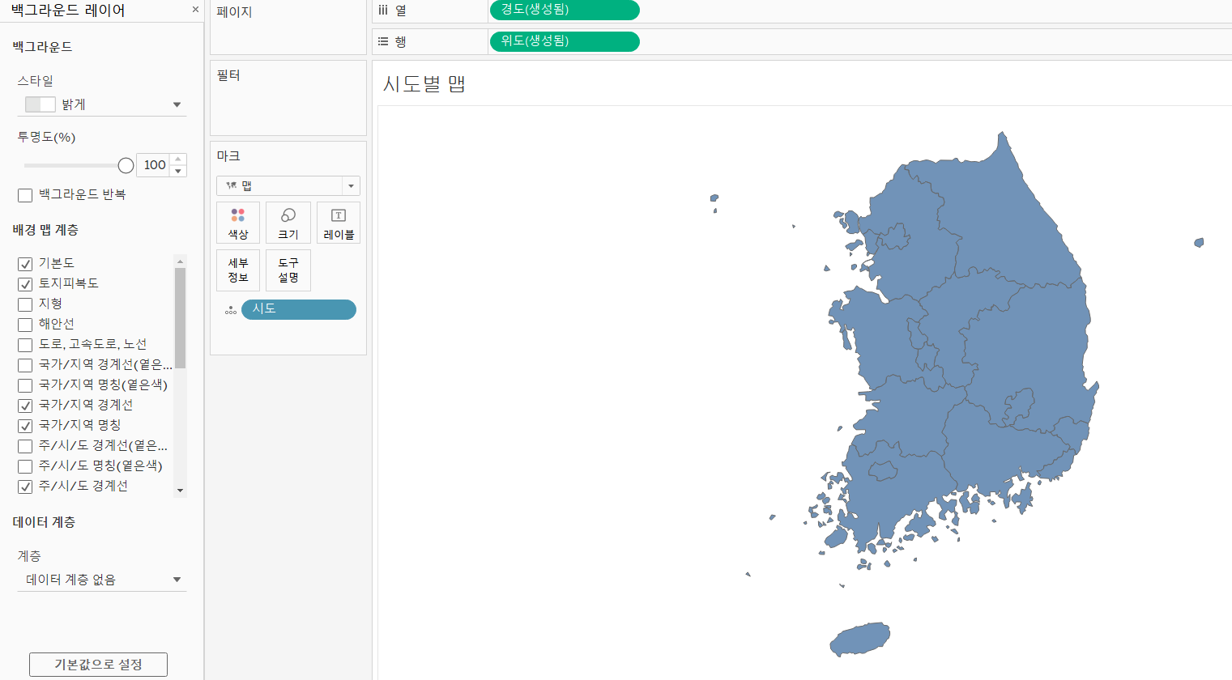Viewport: 1232px width, 680px height.
Task: Click the columns icon next to 열
Action: pyautogui.click(x=383, y=10)
